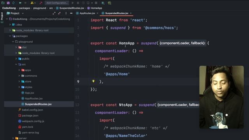Click the '@commons/hocs' import string
This screenshot has height=140, width=249.
tap(160, 28)
